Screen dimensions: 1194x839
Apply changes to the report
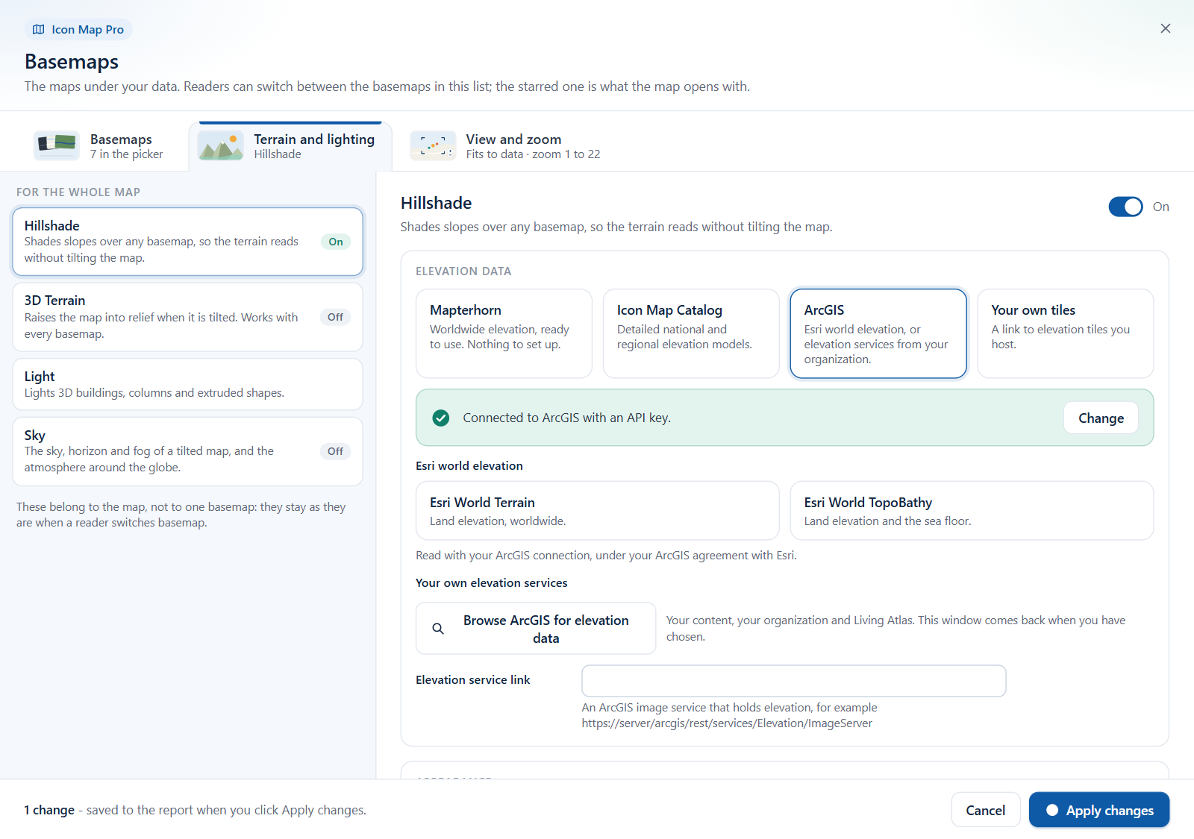(1099, 810)
